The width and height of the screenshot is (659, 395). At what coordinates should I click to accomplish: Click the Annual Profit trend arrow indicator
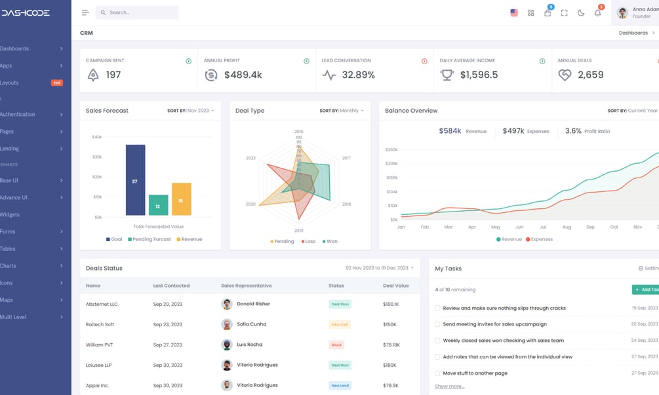[306, 62]
